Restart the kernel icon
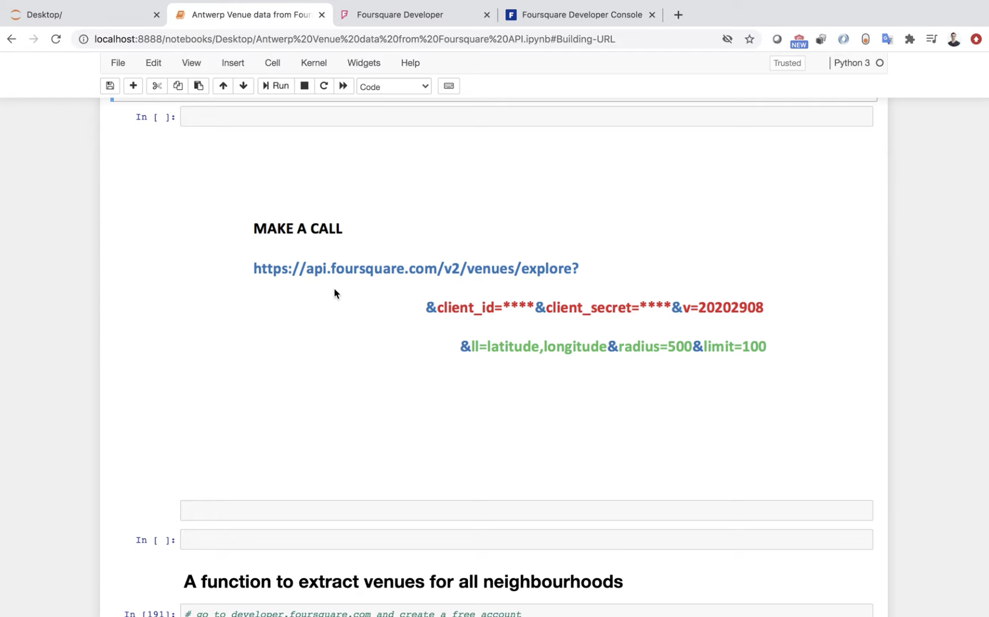 [323, 86]
